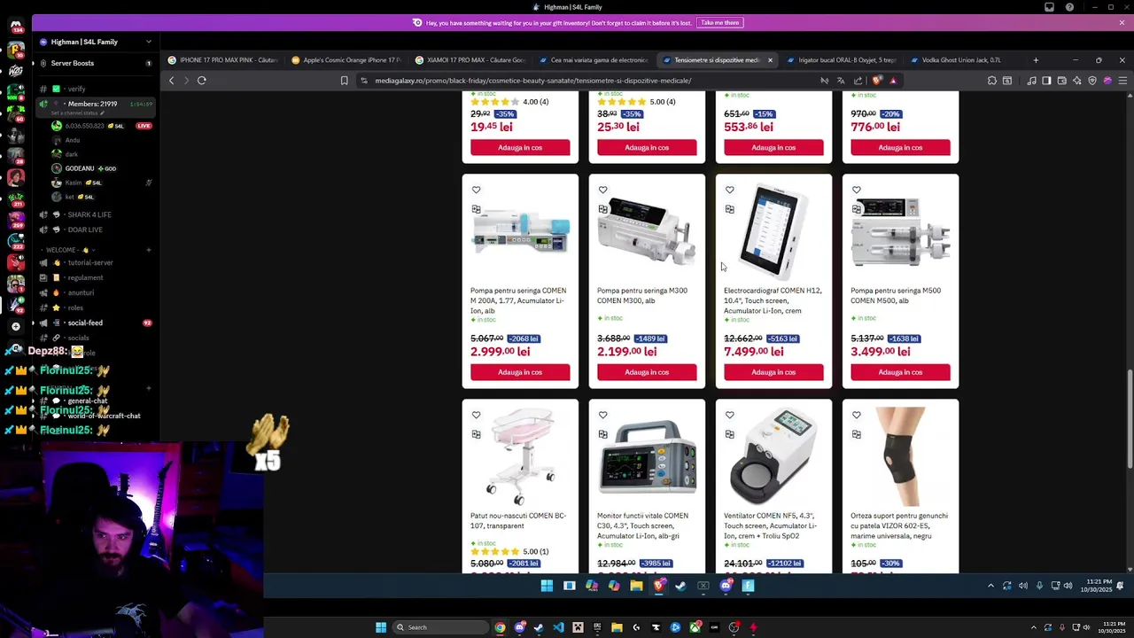The image size is (1134, 638).
Task: Open the social-feed channel
Action: click(96, 323)
